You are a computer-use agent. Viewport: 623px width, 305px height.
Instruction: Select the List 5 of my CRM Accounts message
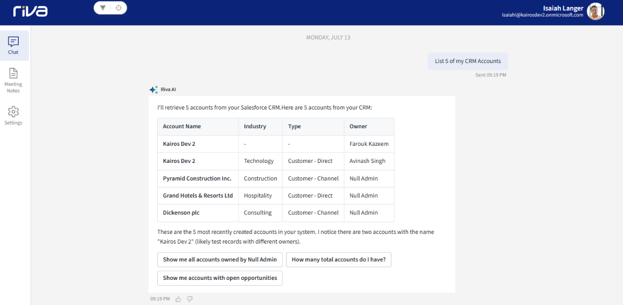[467, 61]
